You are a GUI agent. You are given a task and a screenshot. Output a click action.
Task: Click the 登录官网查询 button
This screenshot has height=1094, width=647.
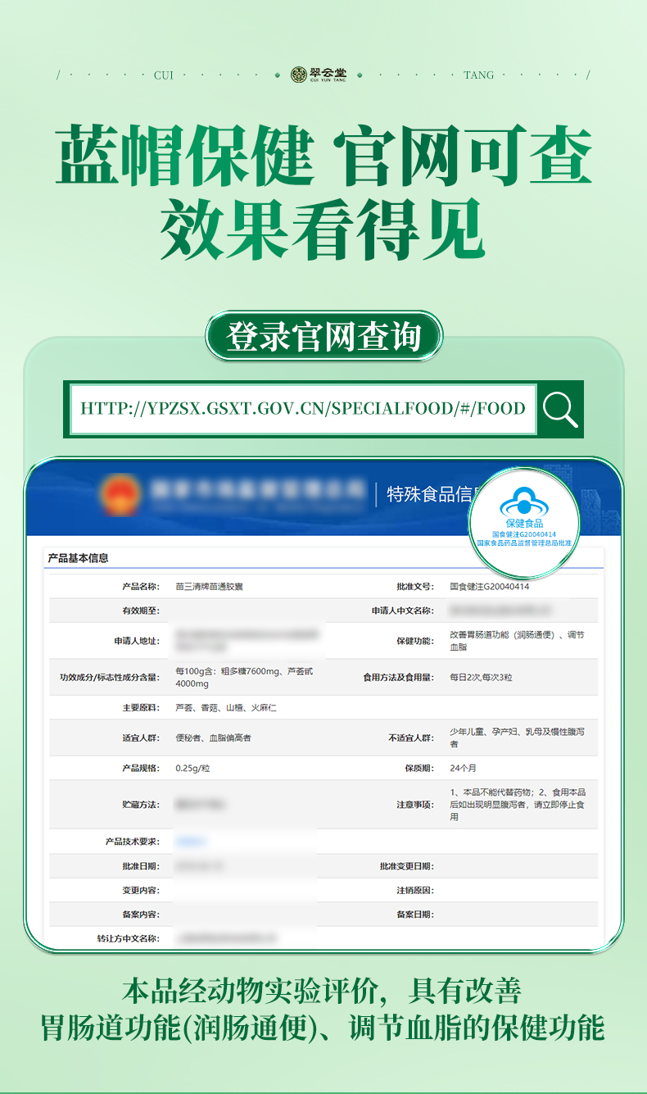323,337
